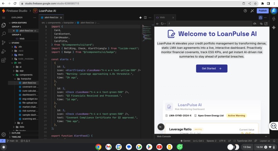Expand the Web Console panel chevron
The image size is (278, 151).
point(266,136)
